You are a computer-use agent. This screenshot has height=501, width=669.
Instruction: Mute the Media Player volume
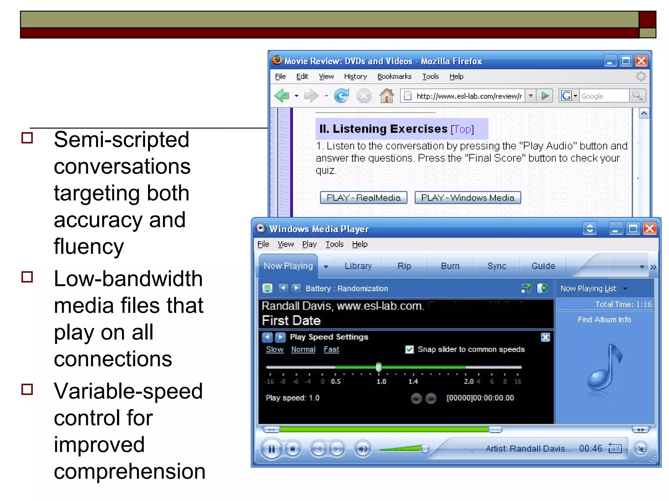coord(363,449)
